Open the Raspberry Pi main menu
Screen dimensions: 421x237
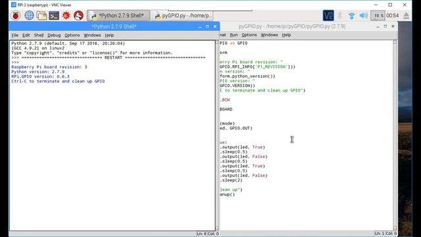coord(16,16)
